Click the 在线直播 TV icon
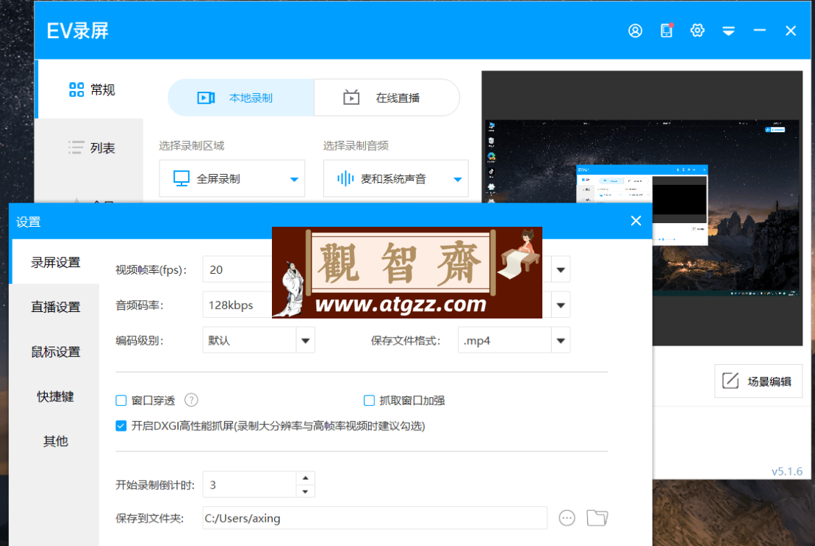This screenshot has width=815, height=546. tap(351, 97)
